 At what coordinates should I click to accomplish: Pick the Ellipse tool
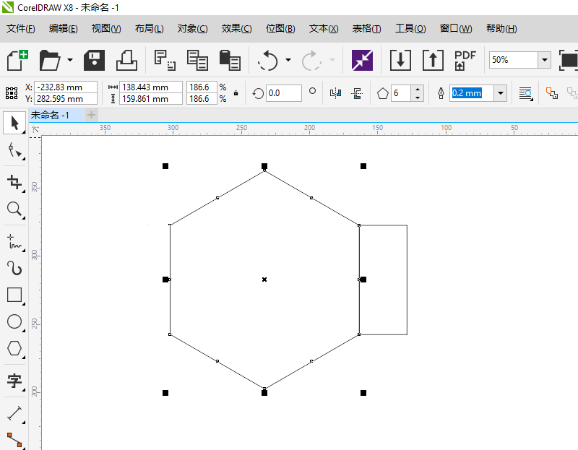pos(14,321)
